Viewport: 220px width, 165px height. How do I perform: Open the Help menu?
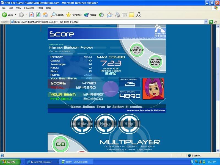click(48, 8)
